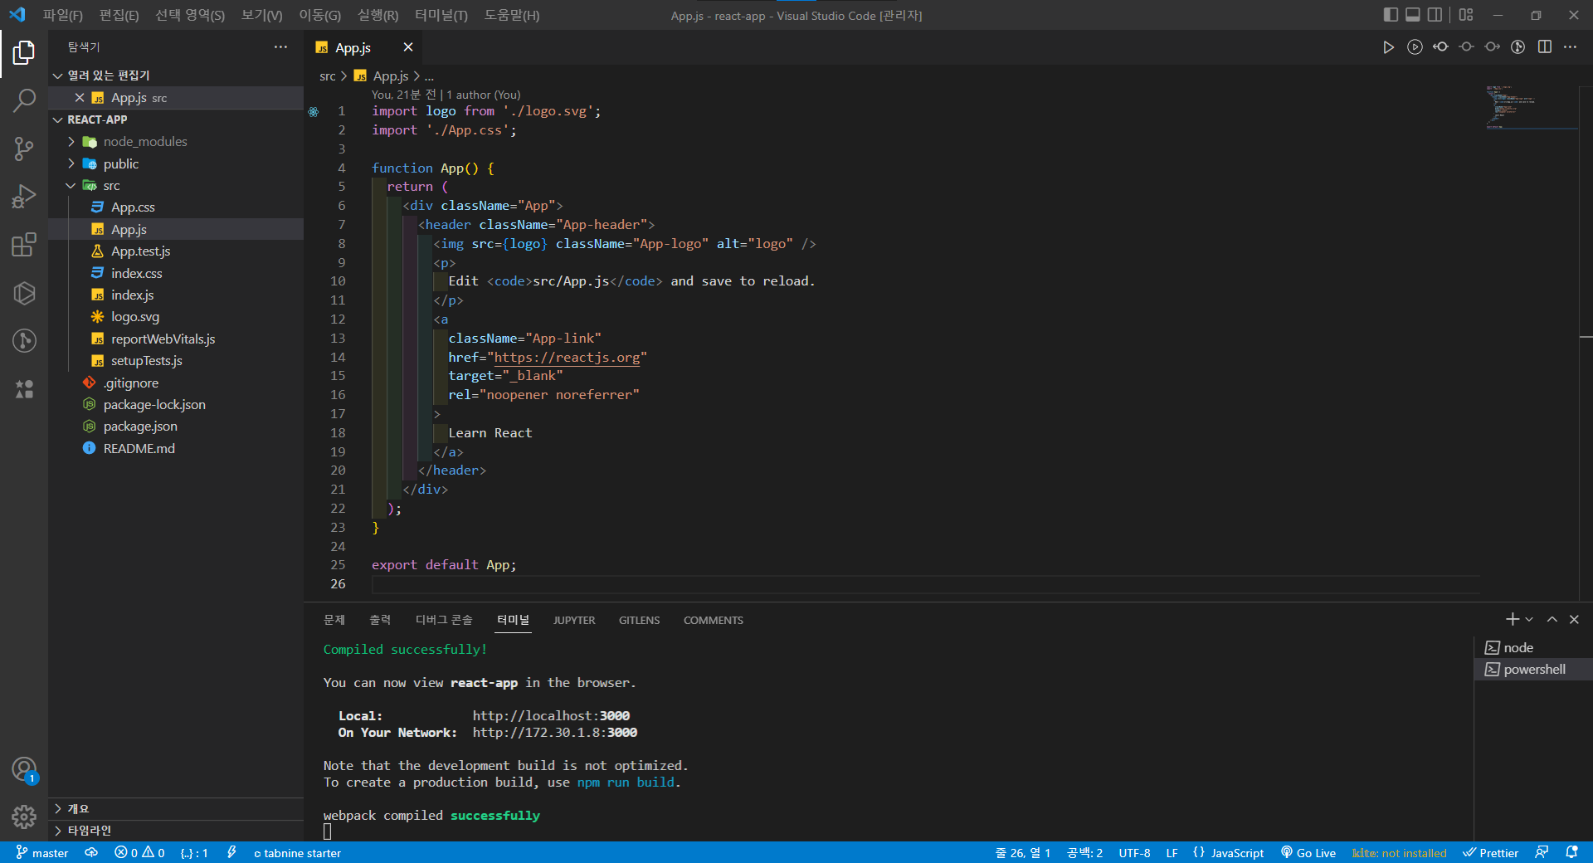Expand the 개요 outline section
The height and width of the screenshot is (863, 1593).
click(176, 808)
